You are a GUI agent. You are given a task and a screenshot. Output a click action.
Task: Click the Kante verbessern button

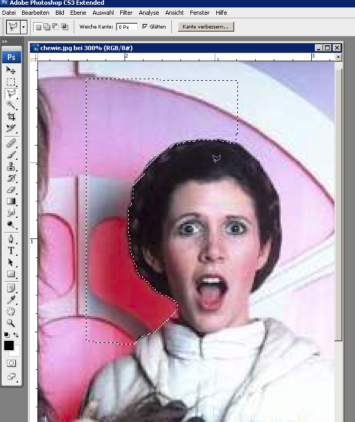[x=206, y=27]
